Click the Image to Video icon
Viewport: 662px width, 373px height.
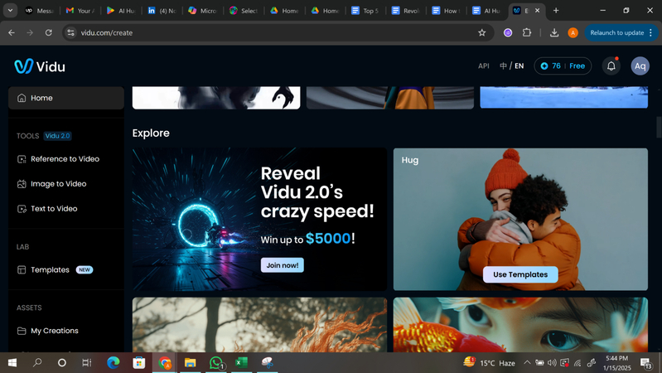22,184
